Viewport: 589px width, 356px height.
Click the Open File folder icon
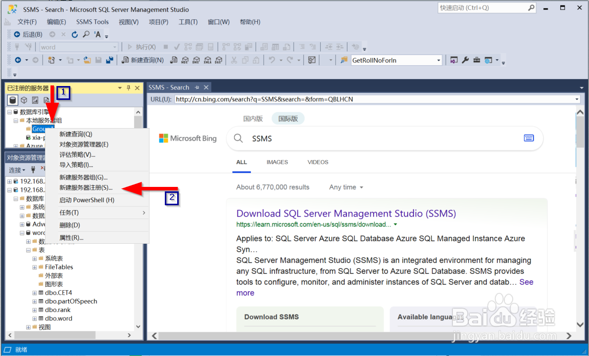tap(87, 60)
